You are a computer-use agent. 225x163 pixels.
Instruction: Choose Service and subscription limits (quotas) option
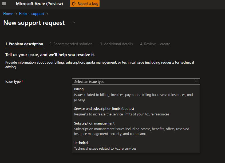(x=136, y=111)
